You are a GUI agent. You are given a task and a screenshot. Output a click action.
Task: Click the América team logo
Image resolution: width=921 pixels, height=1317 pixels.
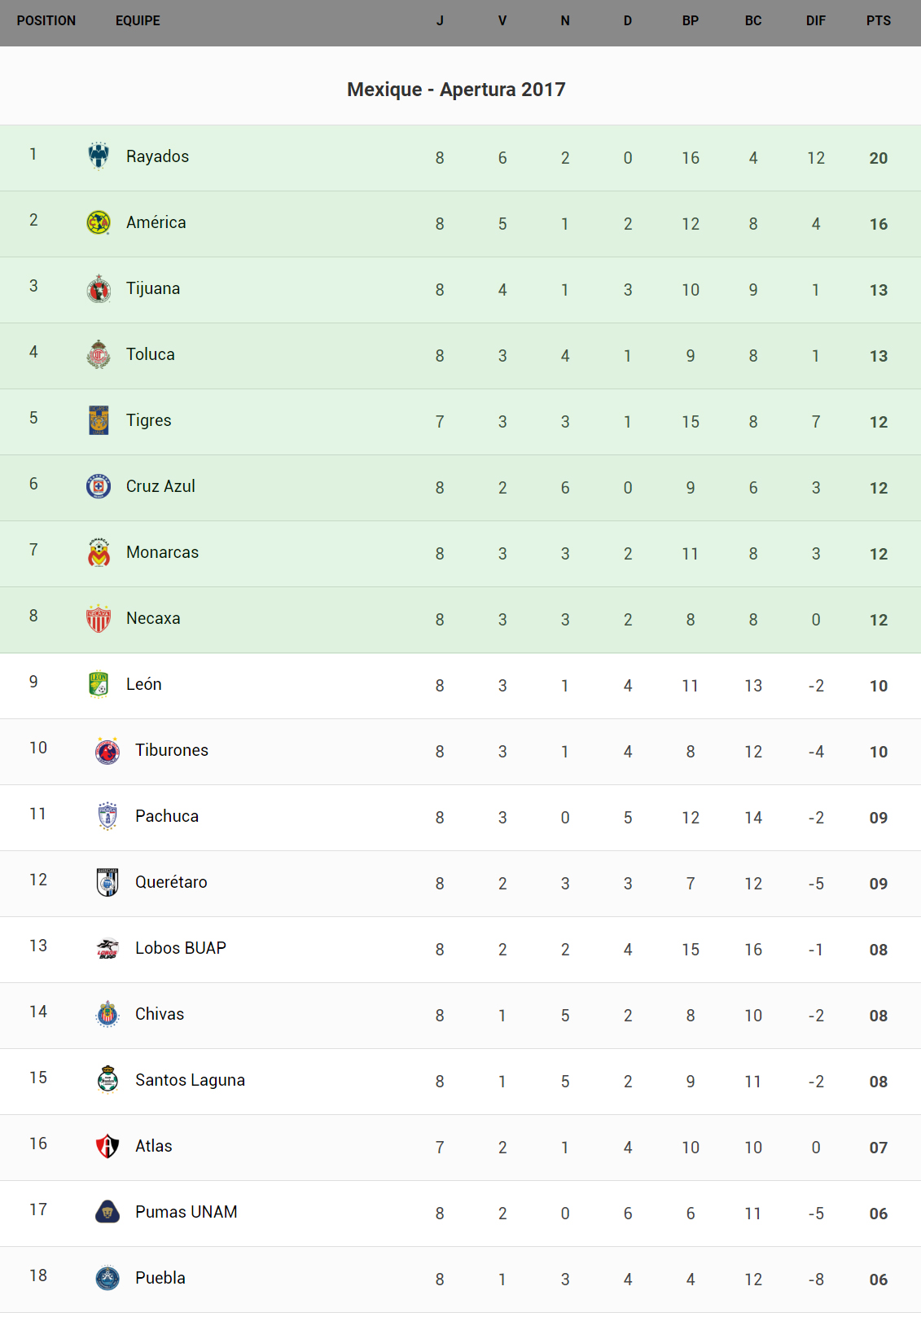(x=99, y=222)
